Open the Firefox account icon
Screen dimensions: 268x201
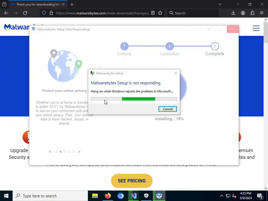point(243,13)
